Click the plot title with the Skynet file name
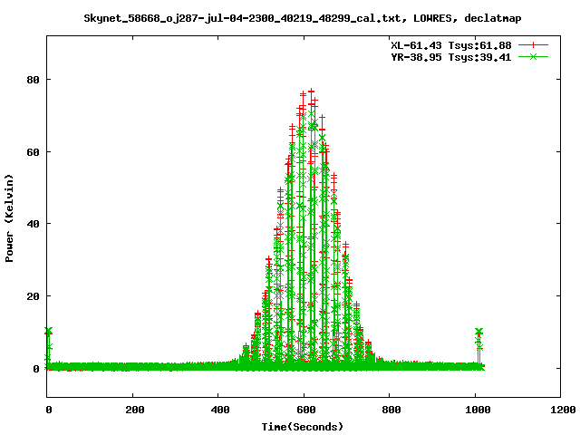Viewport: 580px width, 435px height. (302, 18)
